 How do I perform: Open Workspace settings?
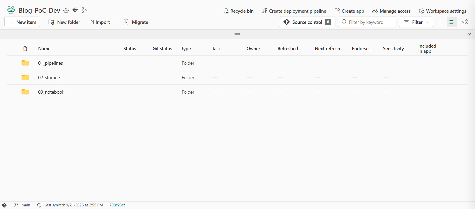tap(443, 11)
